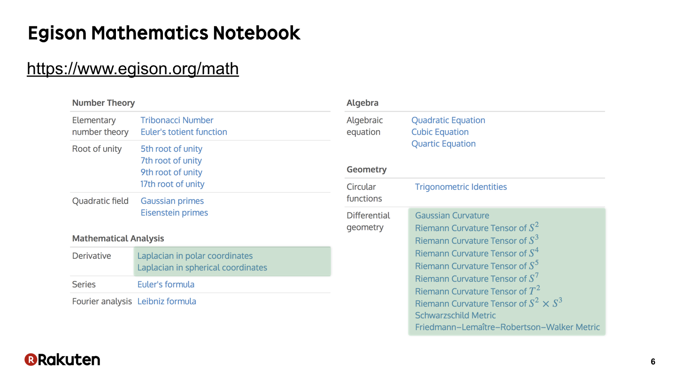Open Quadratic Equation link
Viewport: 676px width, 380px height.
[x=448, y=120]
